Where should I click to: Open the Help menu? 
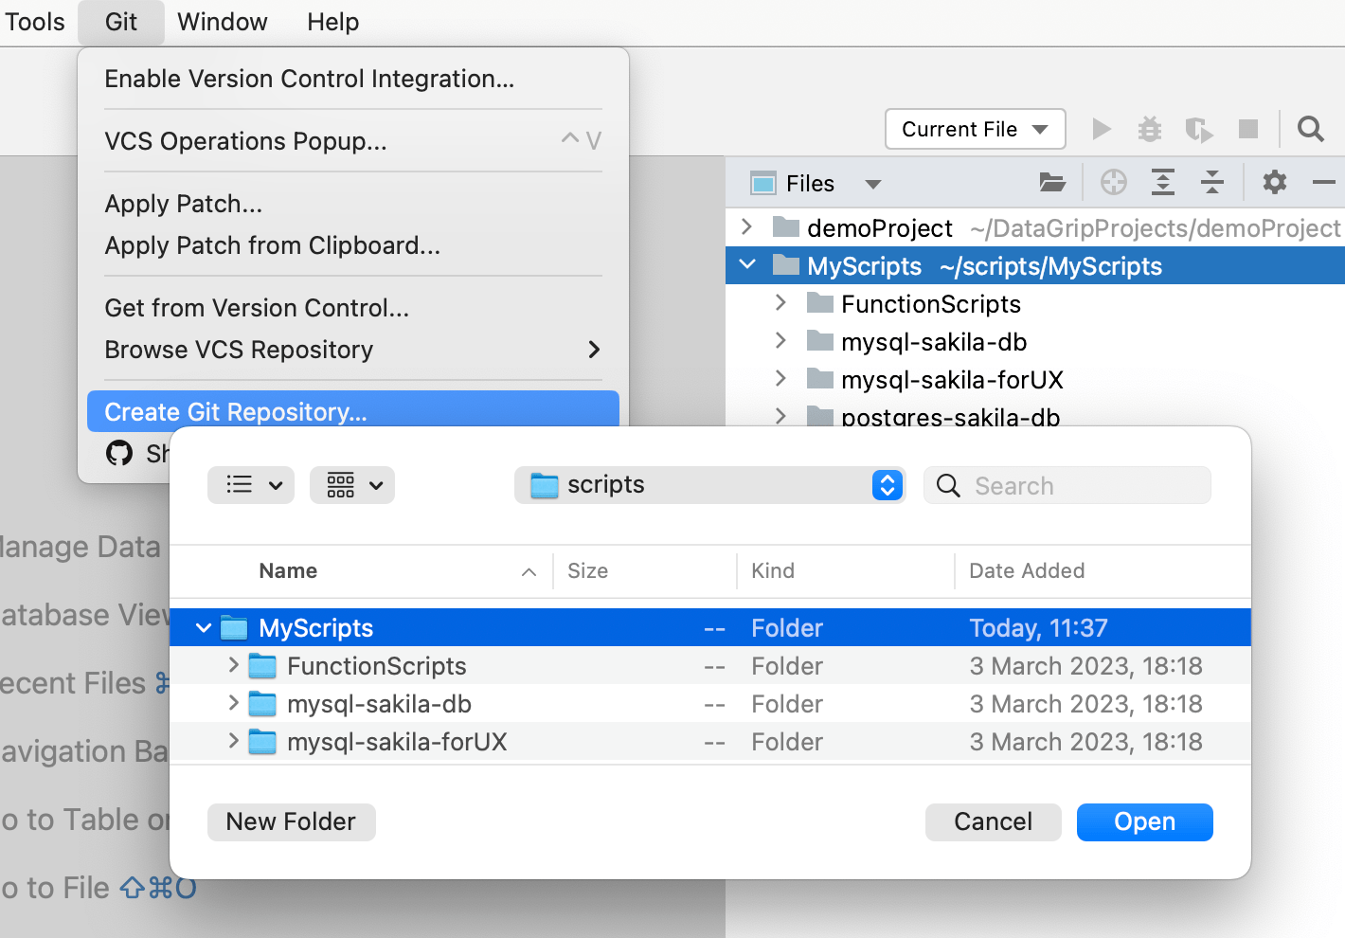[333, 22]
